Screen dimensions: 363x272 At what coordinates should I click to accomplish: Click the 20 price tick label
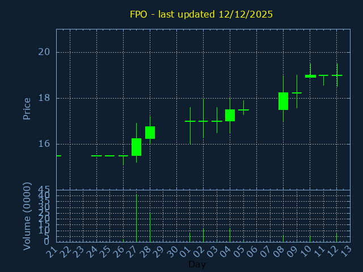click(44, 52)
